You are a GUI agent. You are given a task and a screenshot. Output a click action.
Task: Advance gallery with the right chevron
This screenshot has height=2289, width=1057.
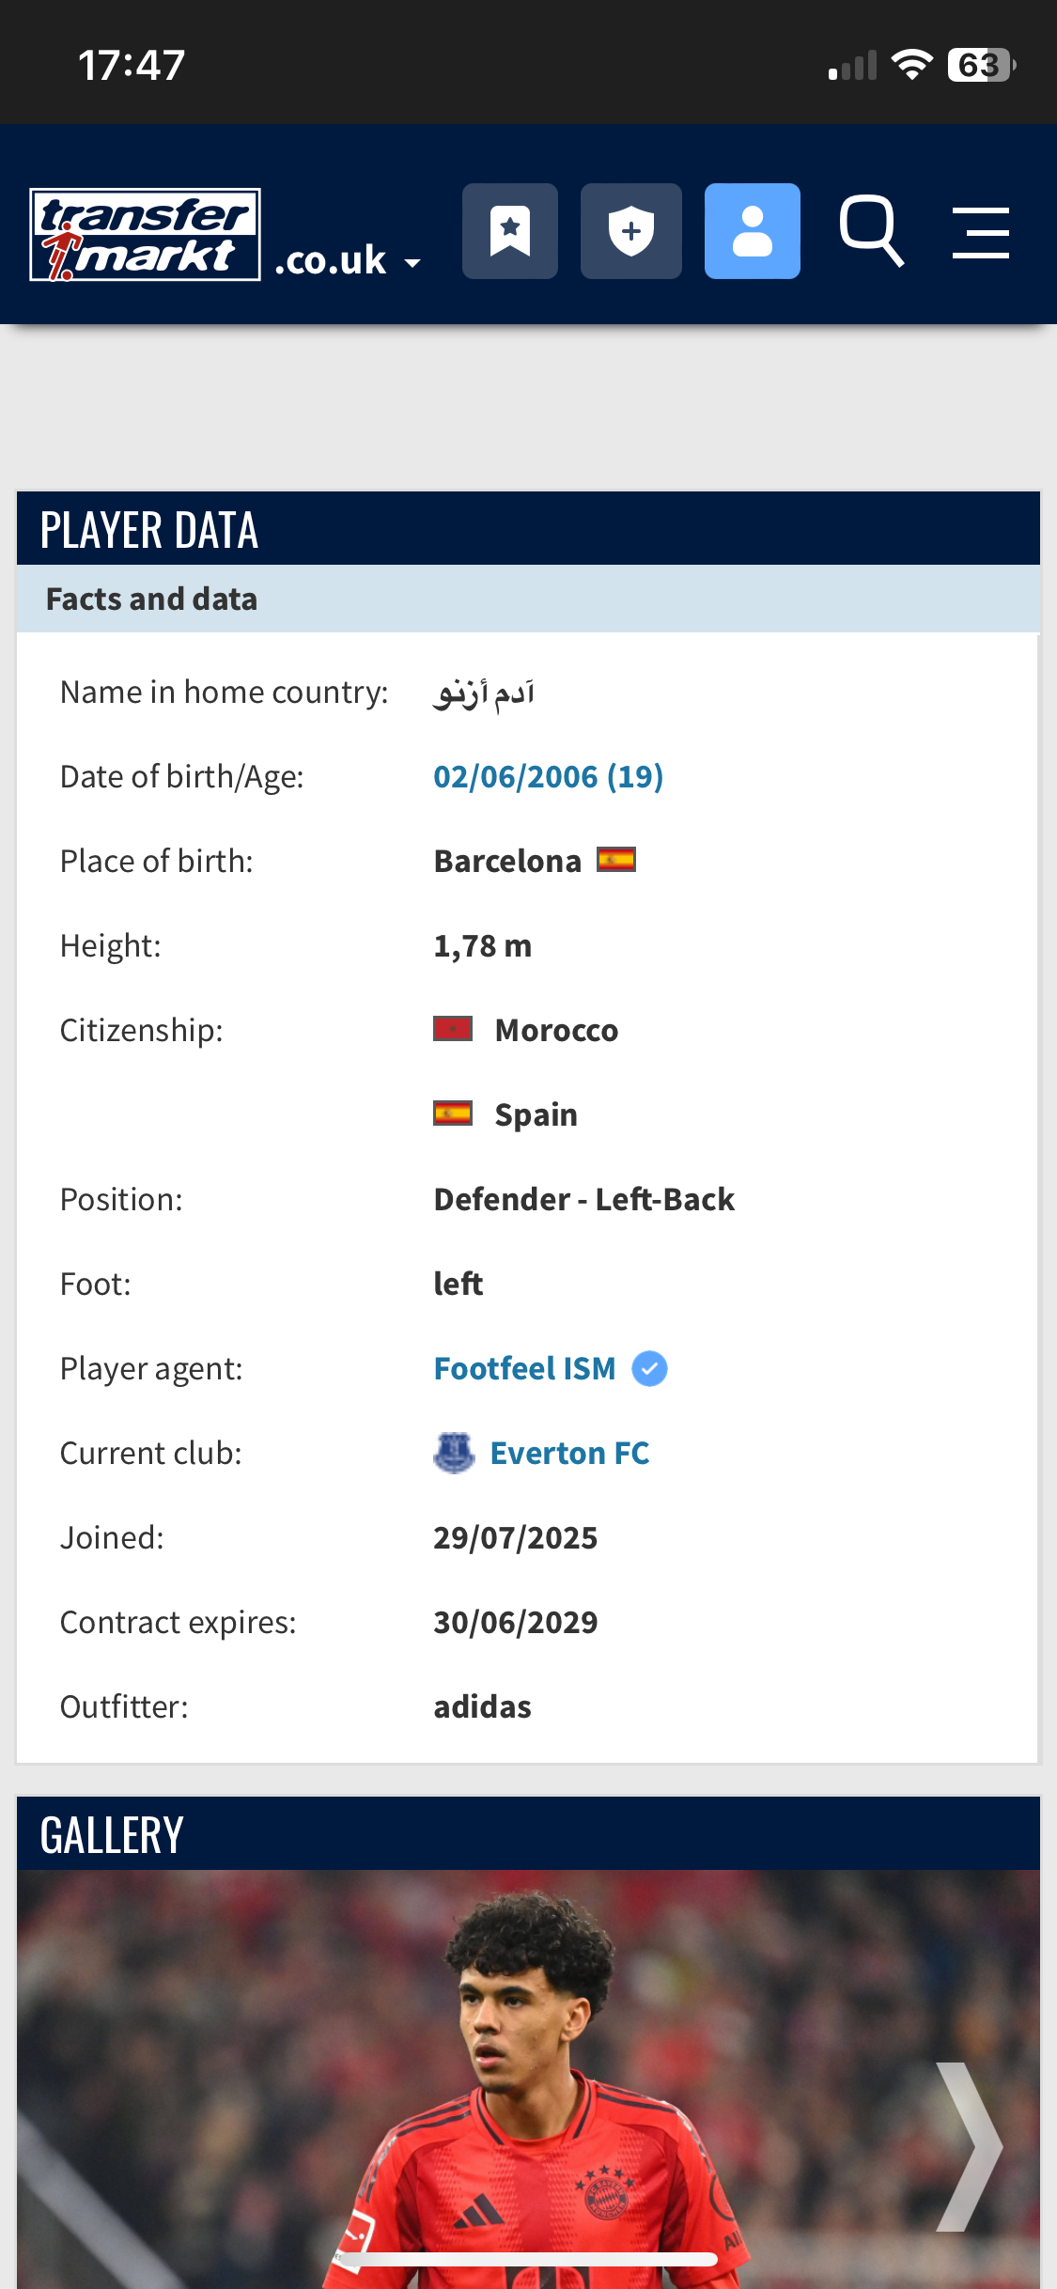(969, 2147)
